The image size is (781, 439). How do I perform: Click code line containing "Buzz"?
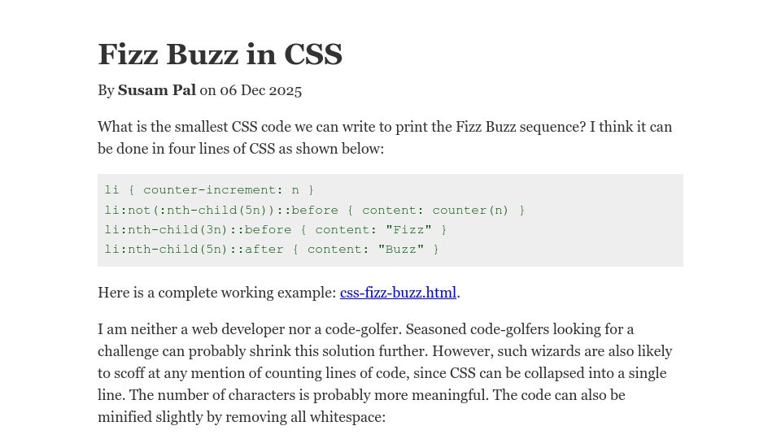point(272,249)
